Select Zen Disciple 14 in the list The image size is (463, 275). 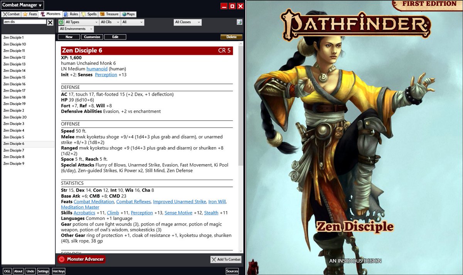point(28,71)
